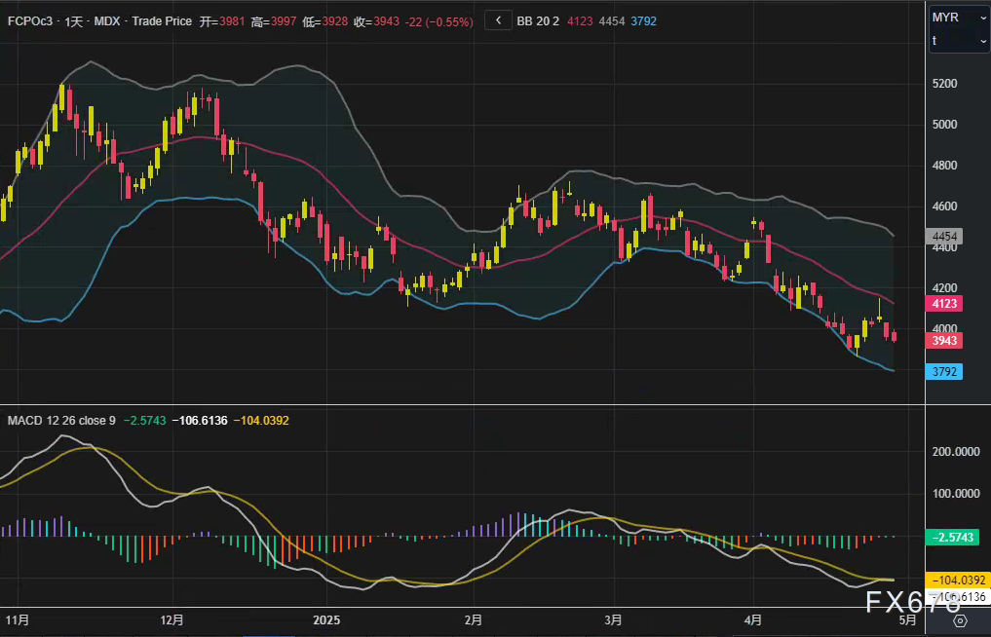Click the yellow -104.0392 signal tag
Viewport: 991px width, 637px height.
pyautogui.click(x=956, y=579)
